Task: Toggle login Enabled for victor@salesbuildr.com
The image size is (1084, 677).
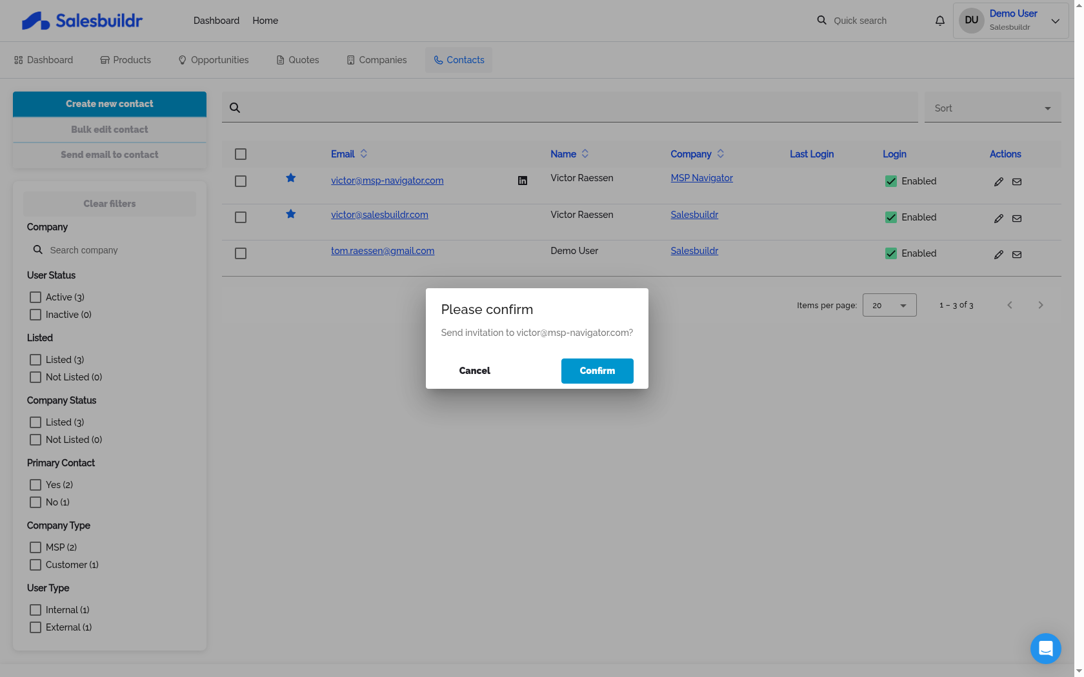Action: click(x=891, y=217)
